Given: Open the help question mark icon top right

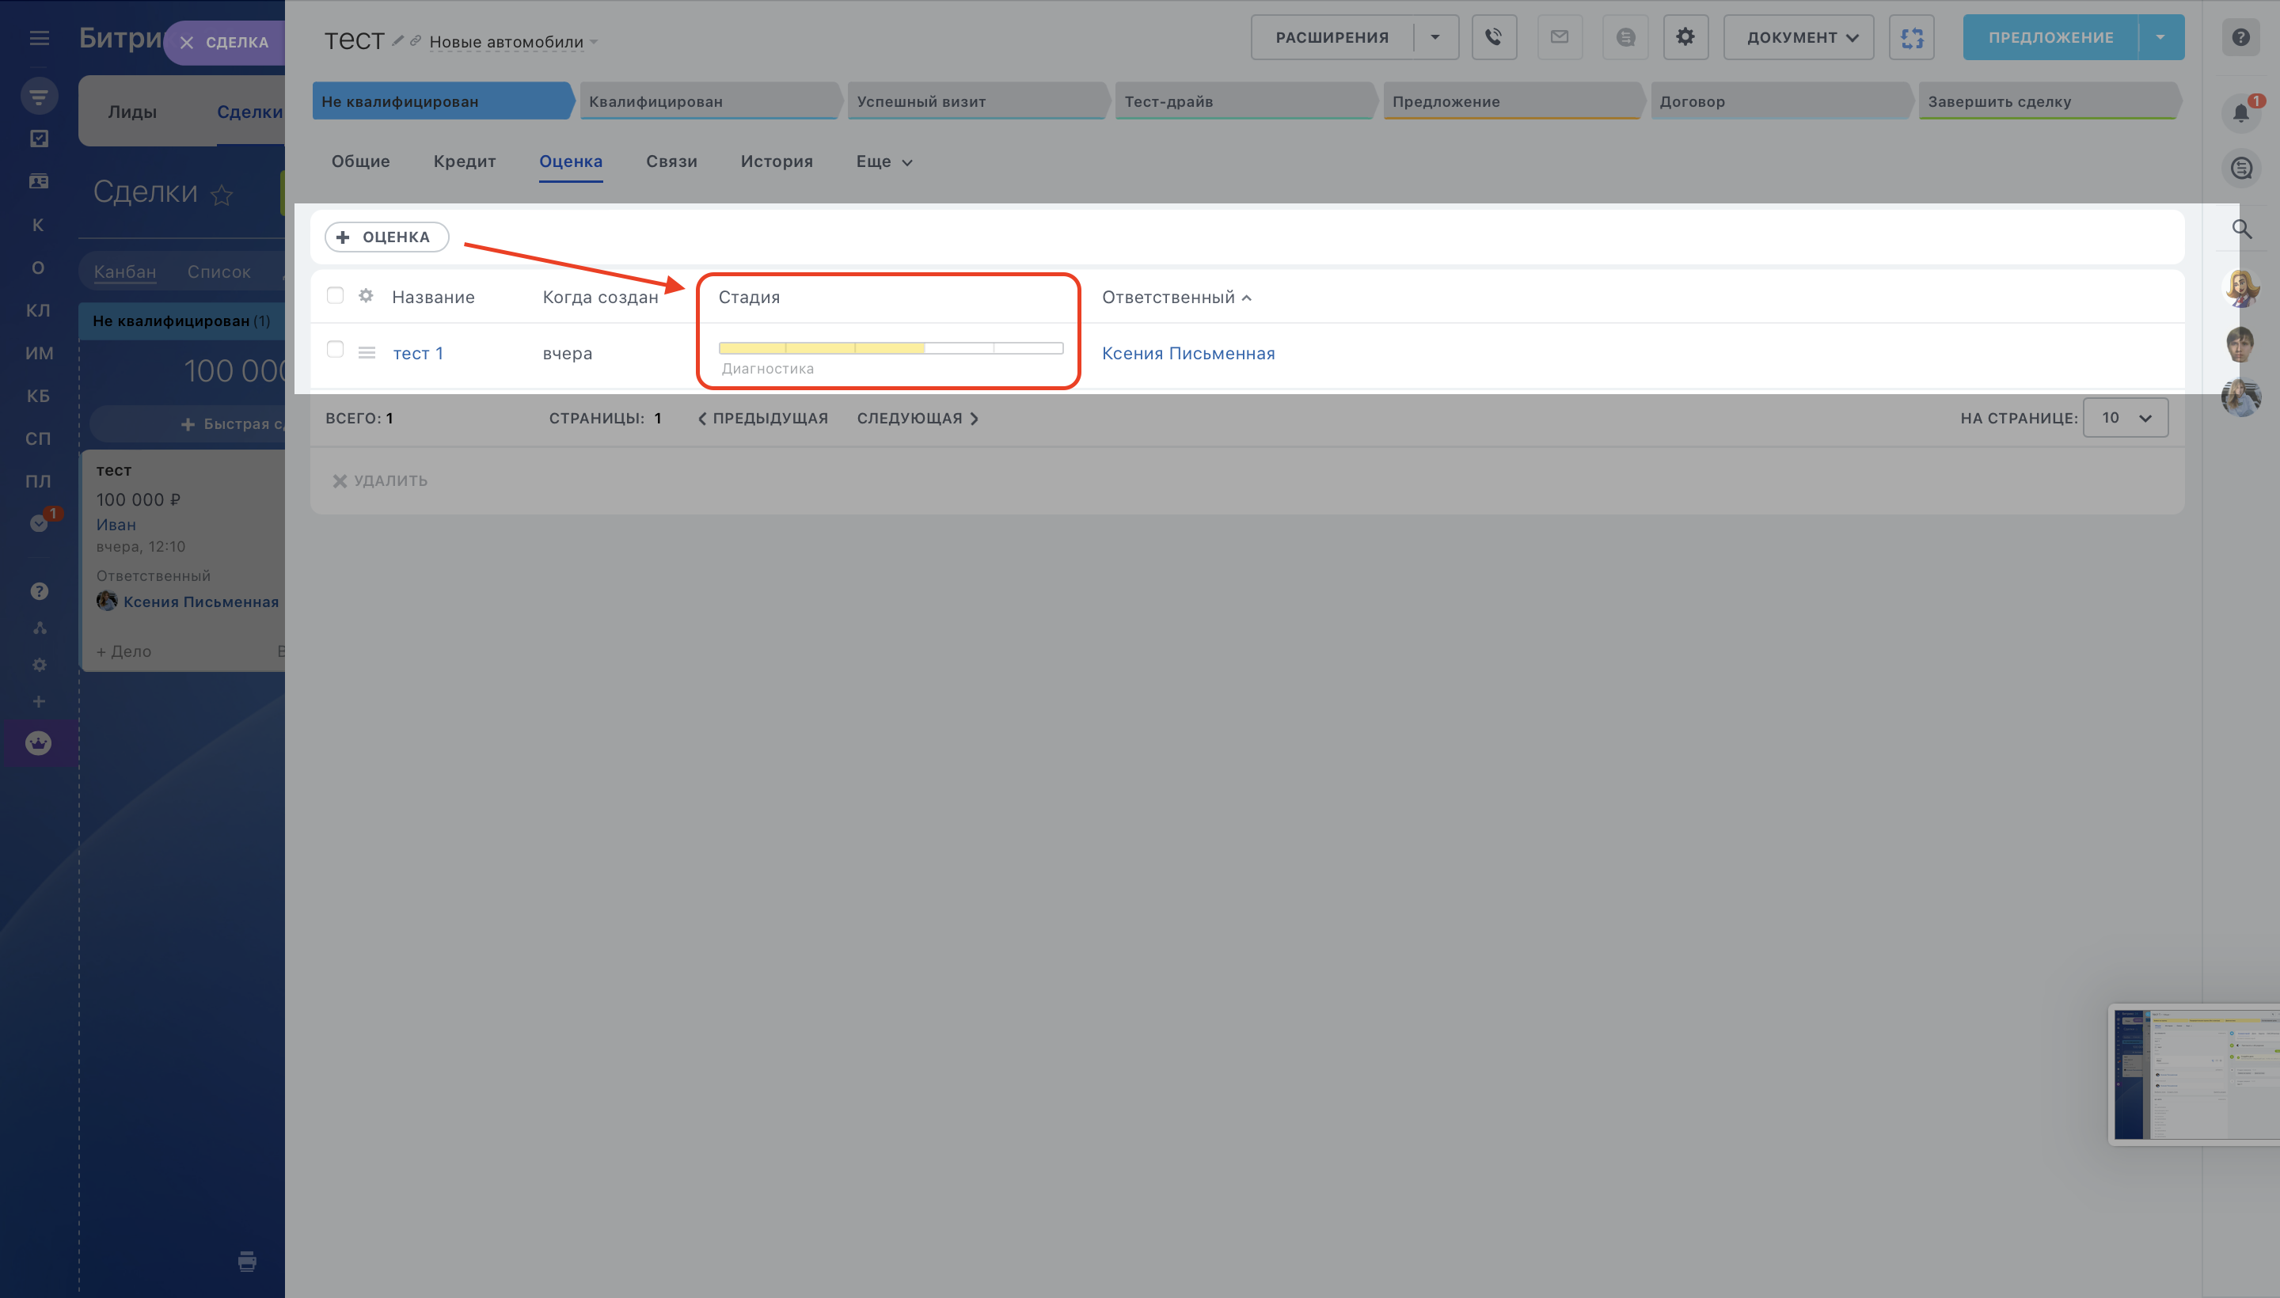Looking at the screenshot, I should (2240, 37).
